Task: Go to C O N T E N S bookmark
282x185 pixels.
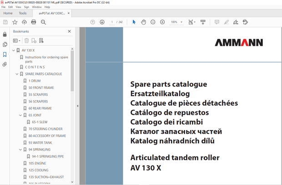Action: (35, 67)
